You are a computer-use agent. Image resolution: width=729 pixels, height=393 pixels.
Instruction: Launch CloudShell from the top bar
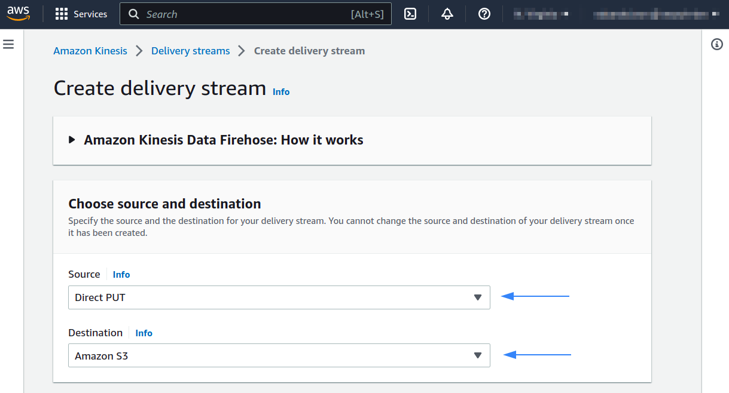point(410,14)
